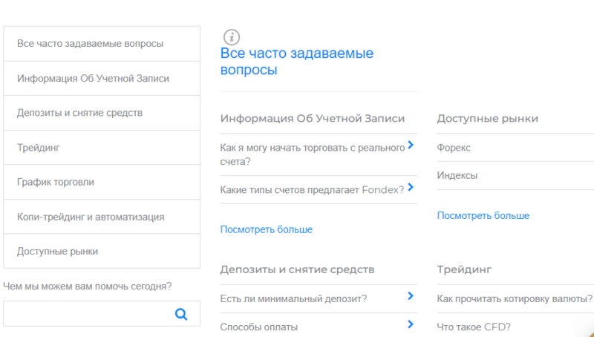594x337 pixels.
Task: Click the info icon above the heading
Action: pos(232,37)
